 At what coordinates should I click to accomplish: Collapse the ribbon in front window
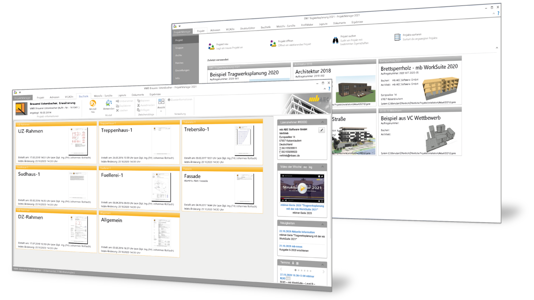click(x=325, y=89)
